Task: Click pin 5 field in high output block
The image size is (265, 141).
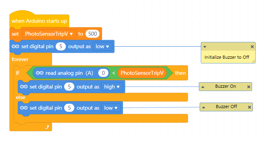Action: click(x=69, y=87)
